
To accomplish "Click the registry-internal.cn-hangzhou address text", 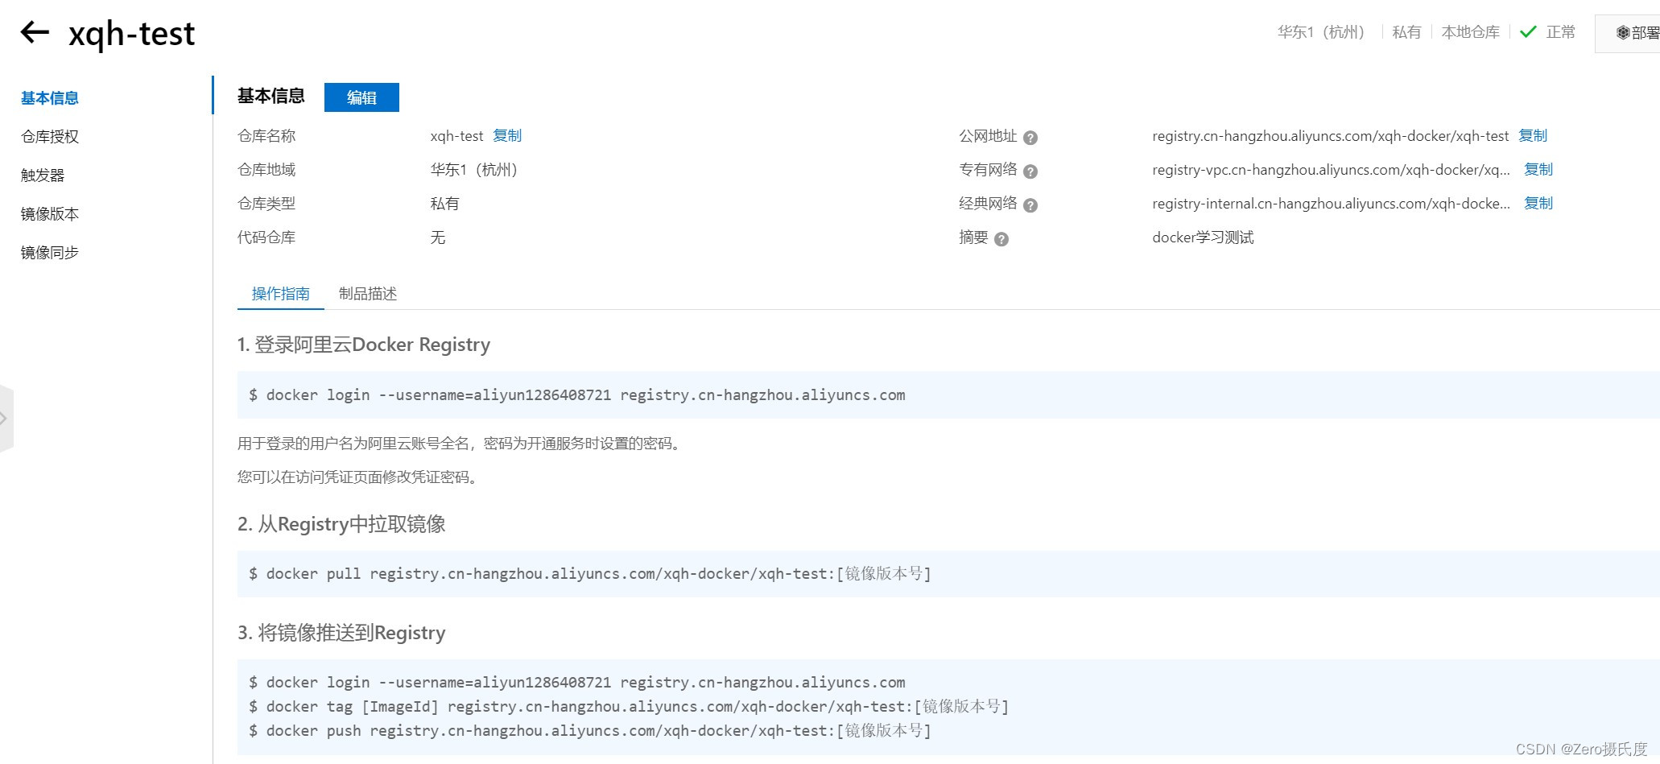I will [1331, 204].
